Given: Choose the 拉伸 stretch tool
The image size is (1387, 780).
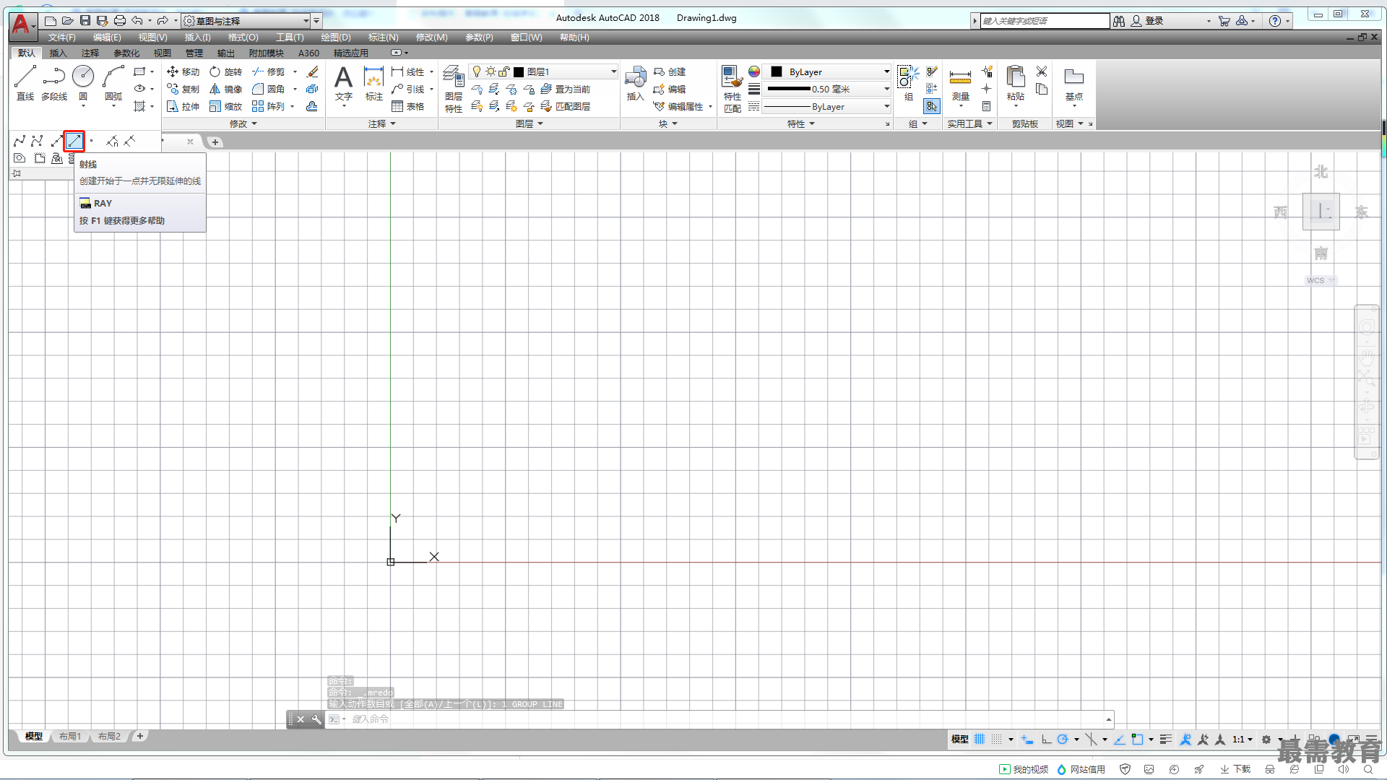Looking at the screenshot, I should (x=183, y=106).
